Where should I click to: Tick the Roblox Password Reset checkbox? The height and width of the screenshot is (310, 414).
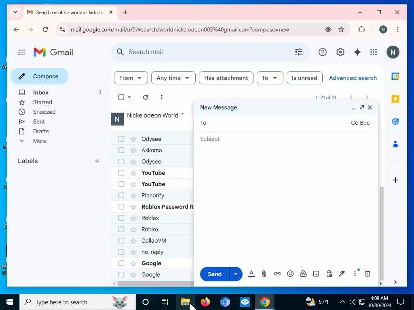tap(121, 207)
